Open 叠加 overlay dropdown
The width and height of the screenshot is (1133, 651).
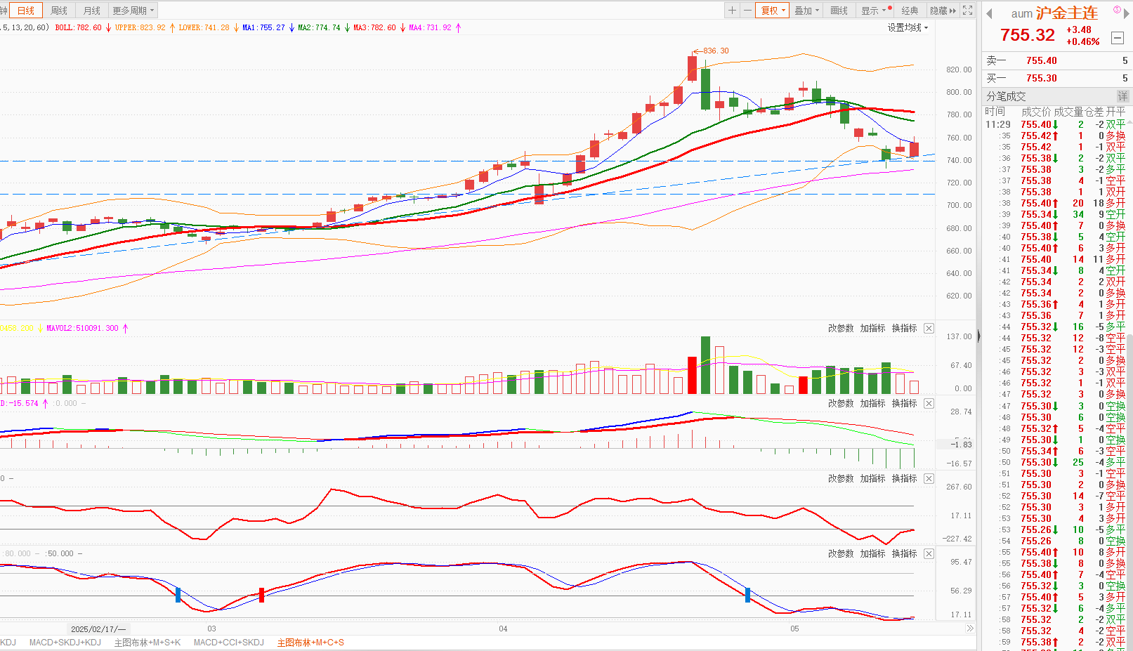click(806, 11)
